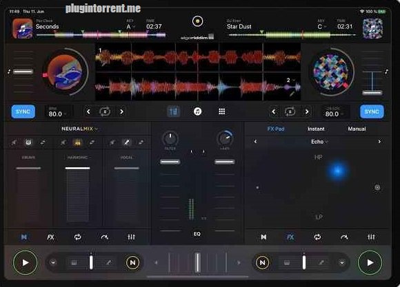Double the deck 2 loop length
400x287 pixels.
(307, 111)
